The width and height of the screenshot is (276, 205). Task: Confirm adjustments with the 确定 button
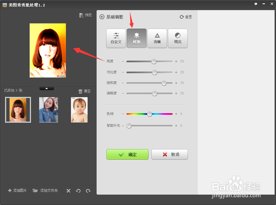[127, 154]
